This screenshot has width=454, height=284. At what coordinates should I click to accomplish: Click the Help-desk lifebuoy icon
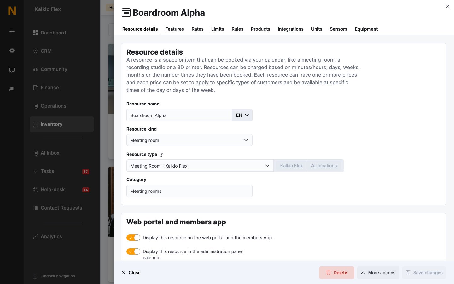[36, 190]
